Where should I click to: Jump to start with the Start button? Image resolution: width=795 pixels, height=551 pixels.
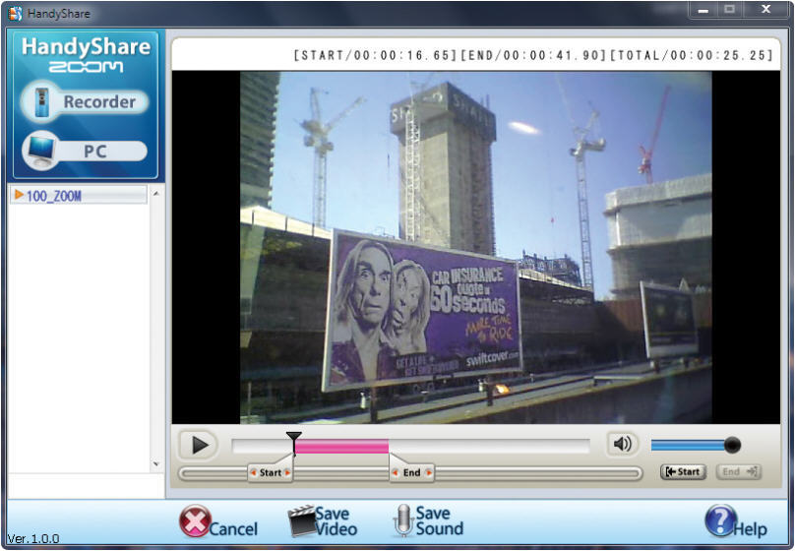(x=683, y=472)
